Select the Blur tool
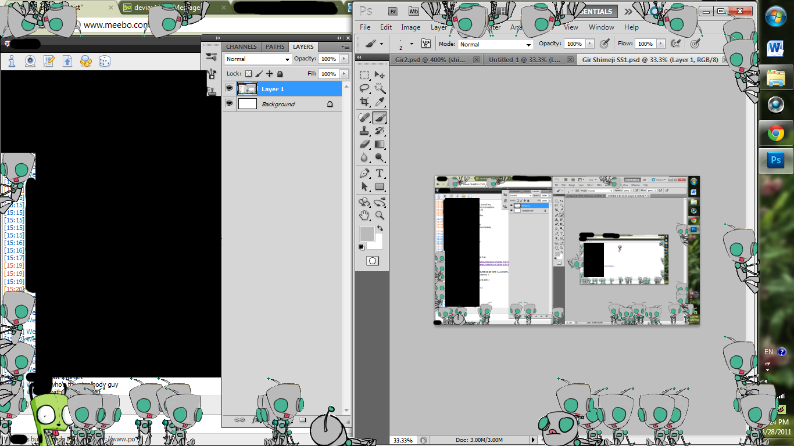 364,157
